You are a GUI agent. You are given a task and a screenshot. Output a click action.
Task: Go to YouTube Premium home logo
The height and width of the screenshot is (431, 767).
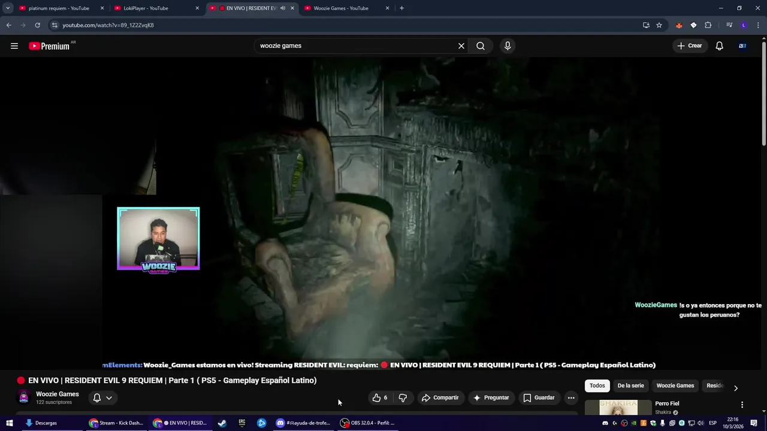[50, 46]
